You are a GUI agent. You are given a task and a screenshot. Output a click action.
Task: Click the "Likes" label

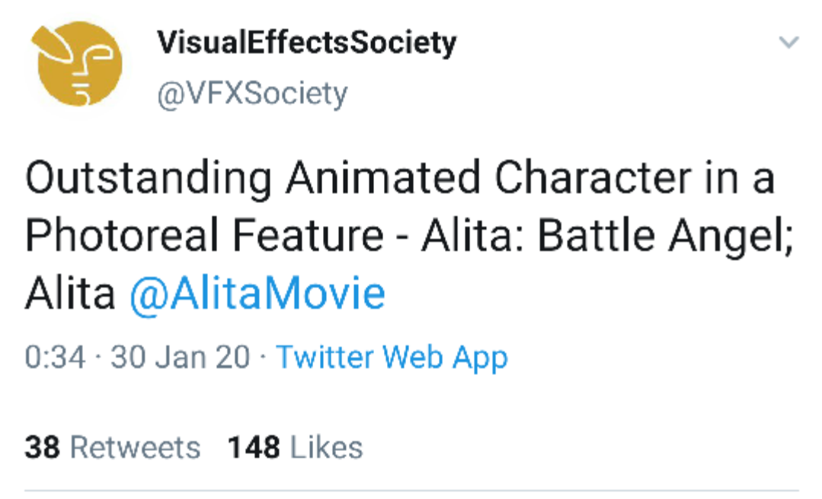[x=328, y=447]
